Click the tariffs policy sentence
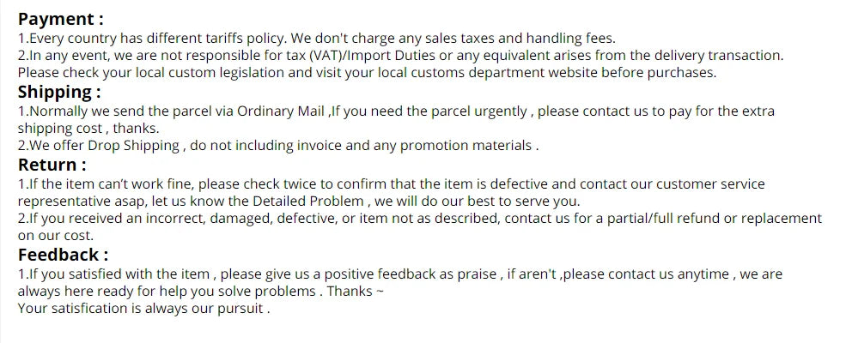This screenshot has height=343, width=846. point(317,39)
